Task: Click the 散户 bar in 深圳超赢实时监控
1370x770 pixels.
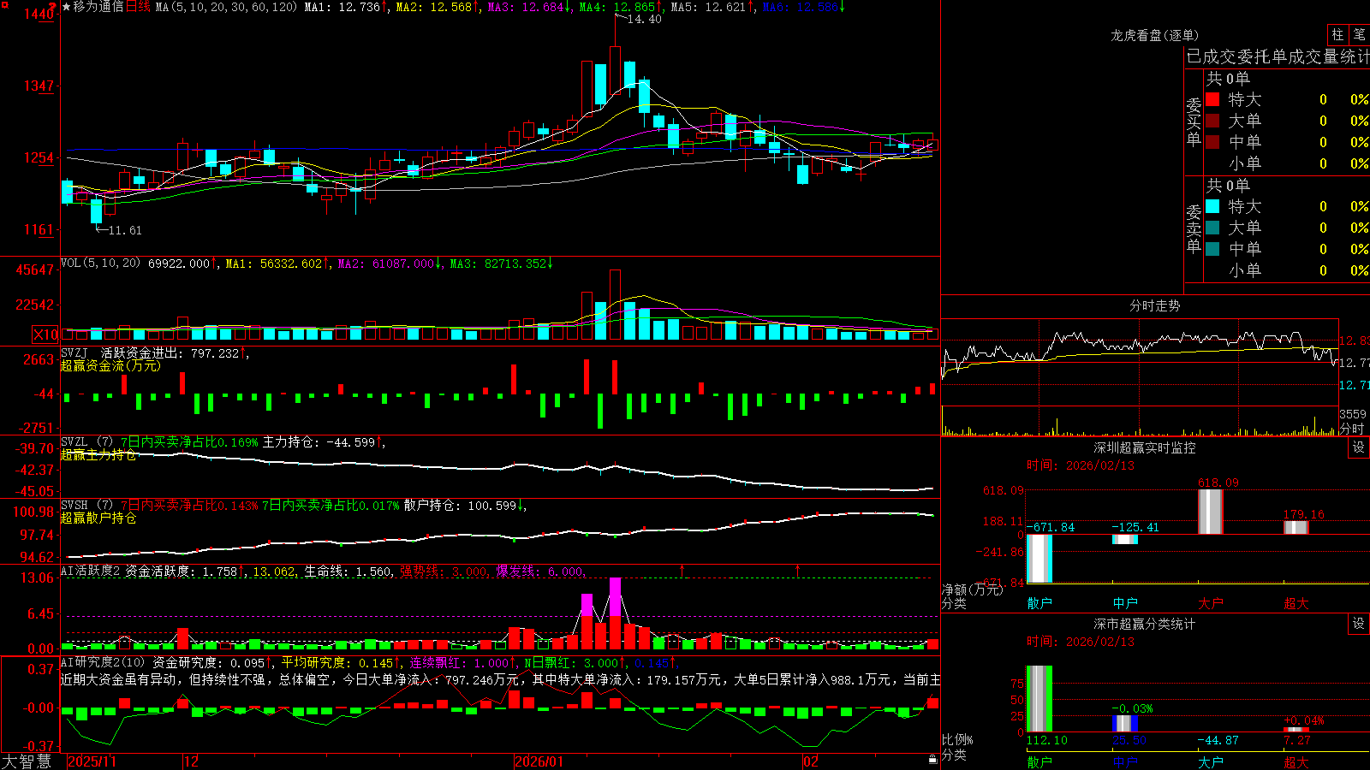Action: [1039, 559]
